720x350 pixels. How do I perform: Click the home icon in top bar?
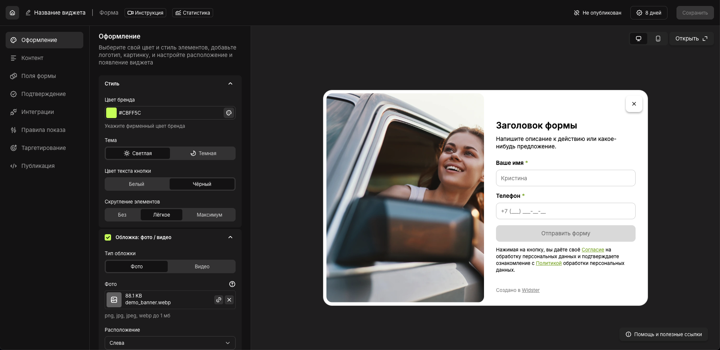click(12, 12)
